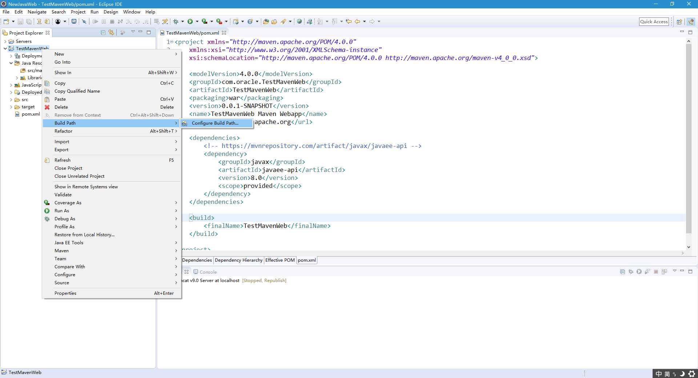The width and height of the screenshot is (698, 378).
Task: Click the Open Web Browser globe icon
Action: tap(299, 21)
